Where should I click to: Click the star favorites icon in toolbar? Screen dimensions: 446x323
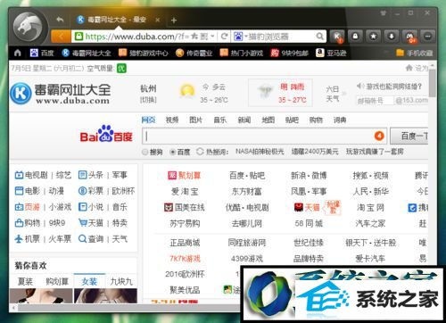(374, 37)
